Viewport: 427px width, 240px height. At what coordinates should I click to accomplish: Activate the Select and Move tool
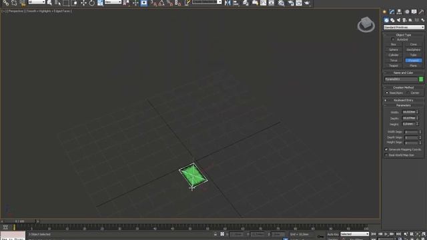click(x=83, y=3)
